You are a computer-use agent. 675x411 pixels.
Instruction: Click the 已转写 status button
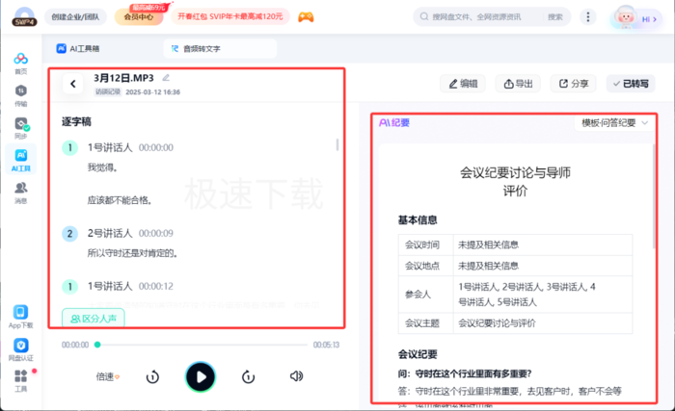tap(631, 84)
